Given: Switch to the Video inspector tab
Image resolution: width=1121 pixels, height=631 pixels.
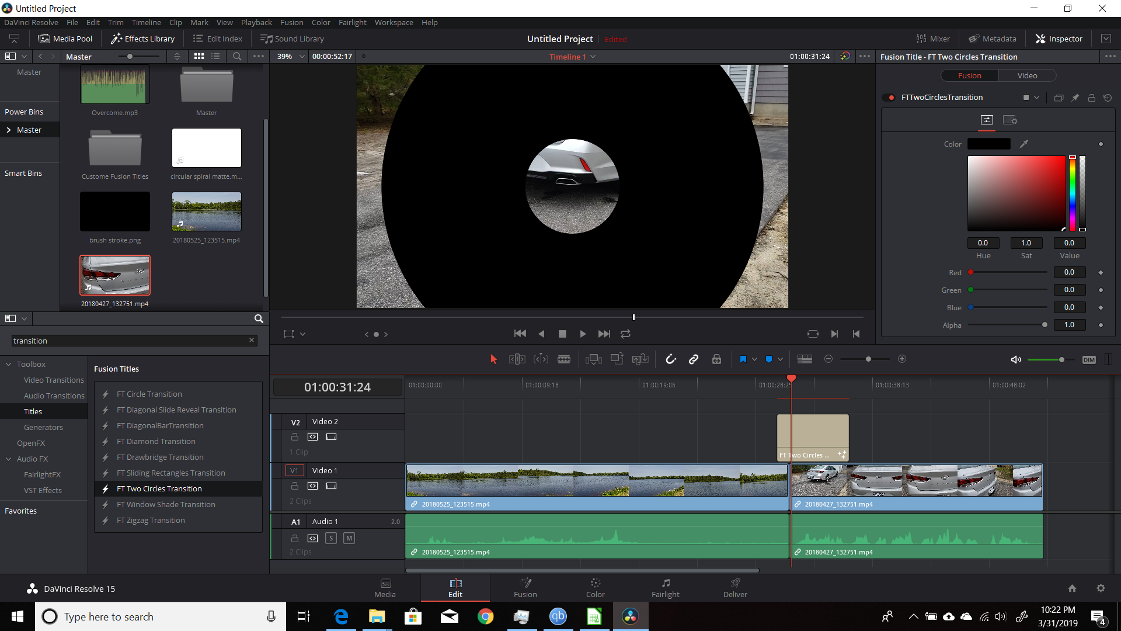Looking at the screenshot, I should tap(1027, 76).
